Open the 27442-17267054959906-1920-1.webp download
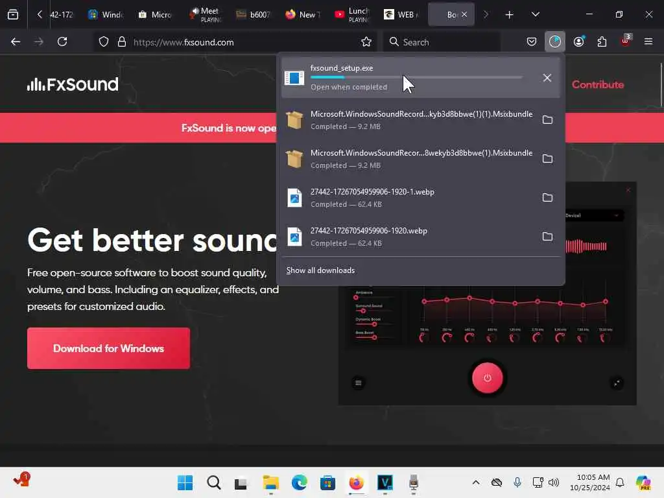This screenshot has width=664, height=498. (409, 198)
